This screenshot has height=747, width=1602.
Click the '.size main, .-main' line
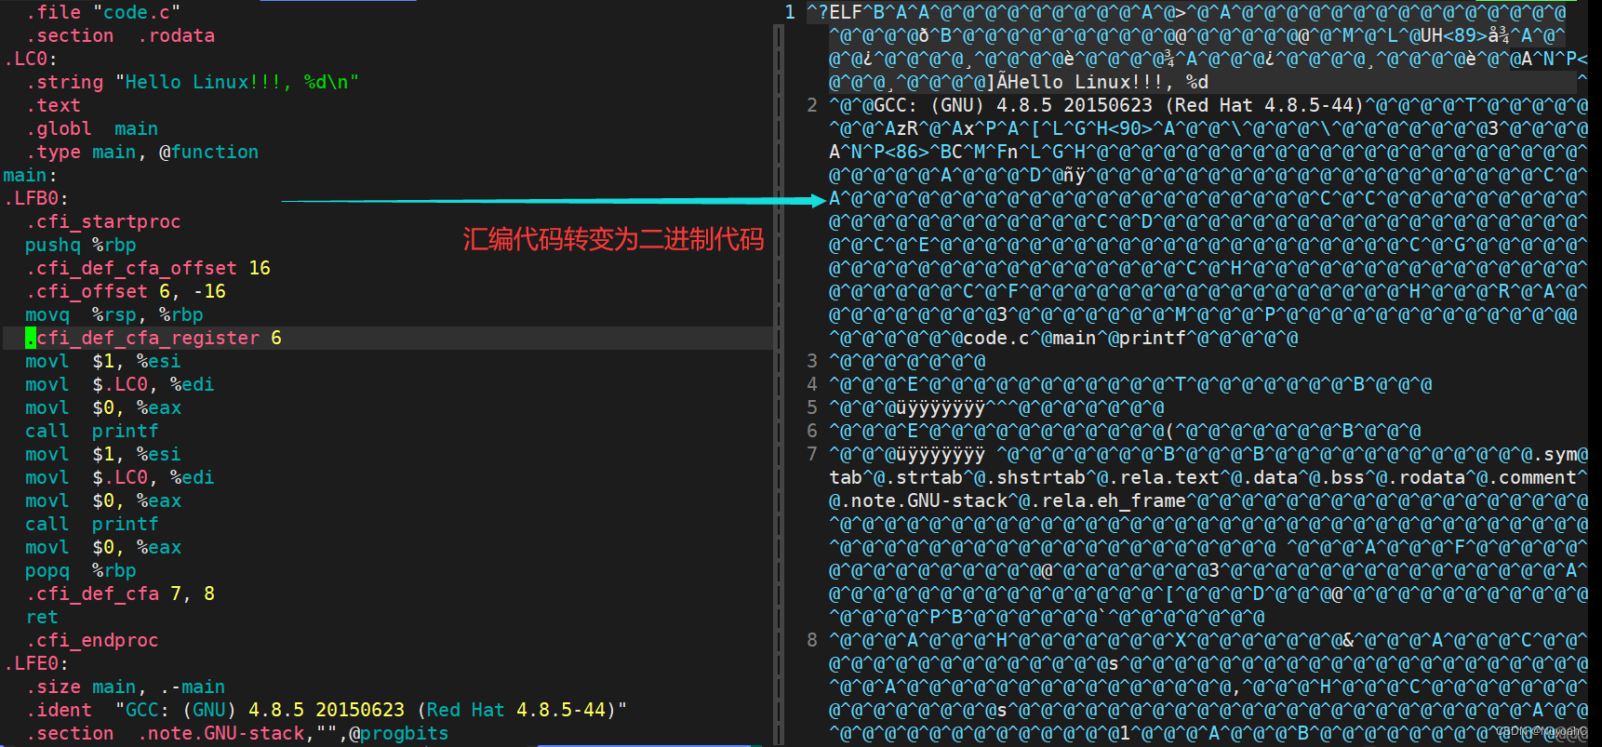coord(126,687)
